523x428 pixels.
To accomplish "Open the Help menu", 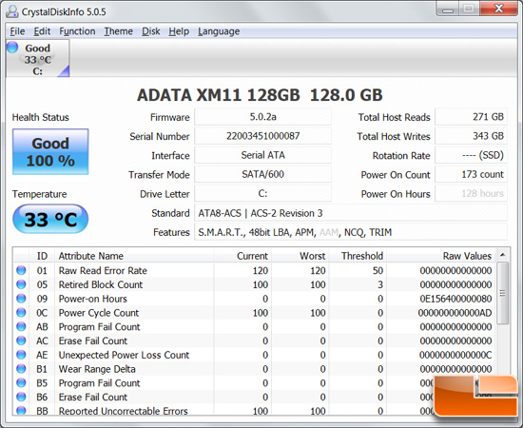I will tap(179, 31).
